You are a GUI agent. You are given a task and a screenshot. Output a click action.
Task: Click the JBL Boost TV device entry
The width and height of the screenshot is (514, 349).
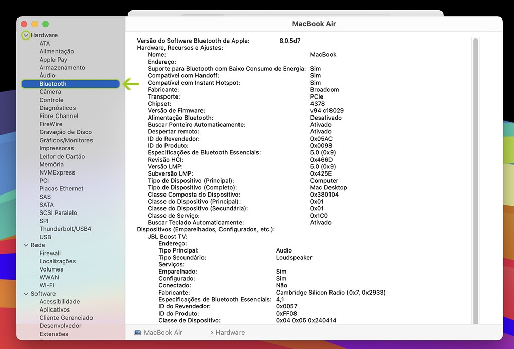click(167, 237)
